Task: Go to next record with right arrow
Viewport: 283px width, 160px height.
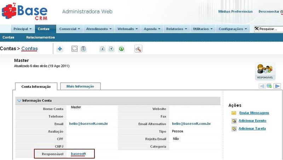Action: (277, 86)
